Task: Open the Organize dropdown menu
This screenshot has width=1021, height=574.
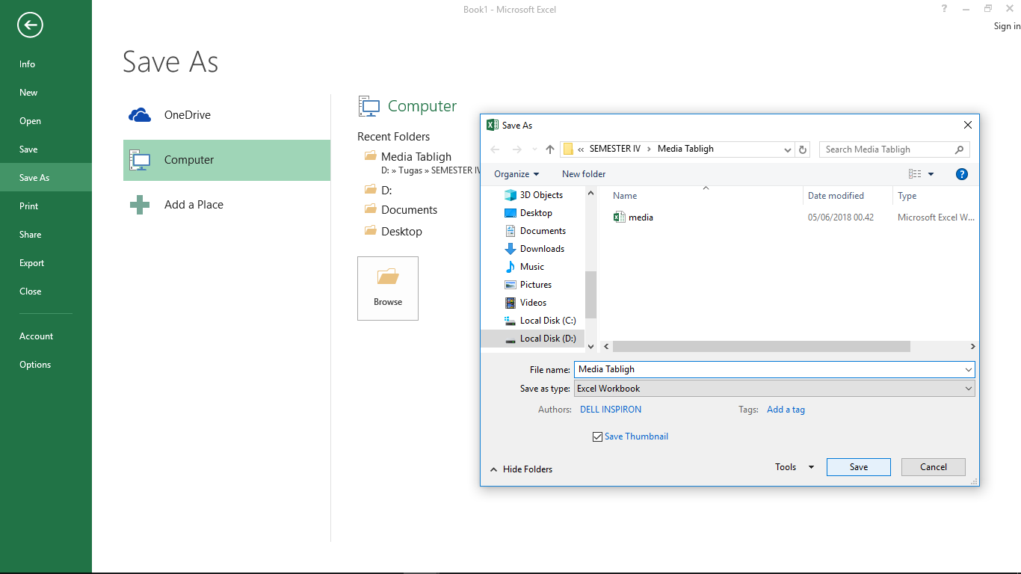Action: coord(516,174)
